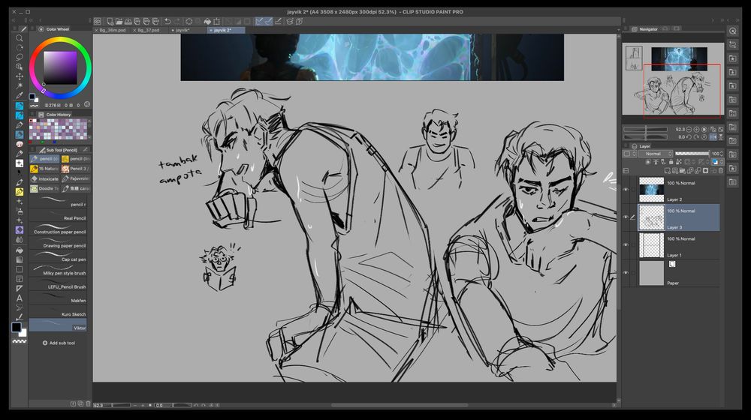Select the jayvik 2* canvas tab
The image size is (751, 420).
point(226,30)
